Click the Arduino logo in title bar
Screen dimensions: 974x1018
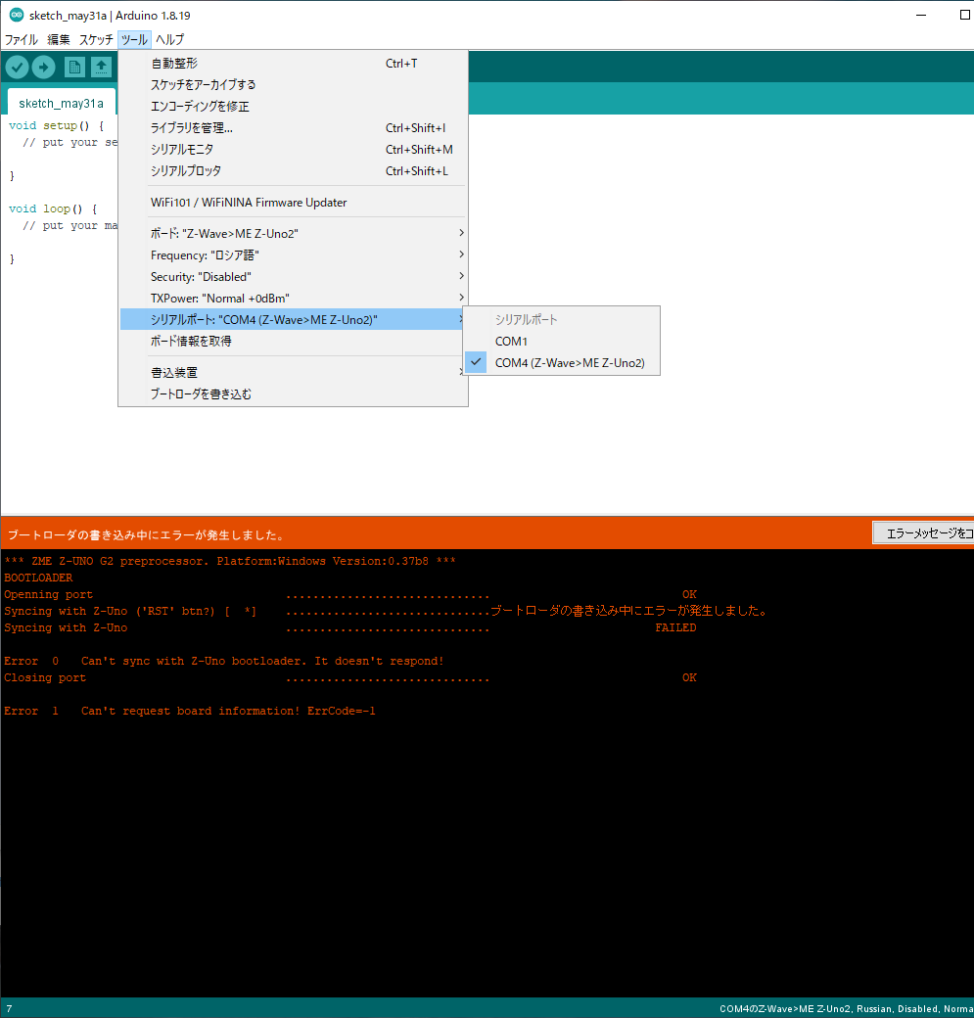[x=16, y=16]
